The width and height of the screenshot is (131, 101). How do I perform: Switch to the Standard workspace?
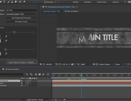tap(88, 2)
